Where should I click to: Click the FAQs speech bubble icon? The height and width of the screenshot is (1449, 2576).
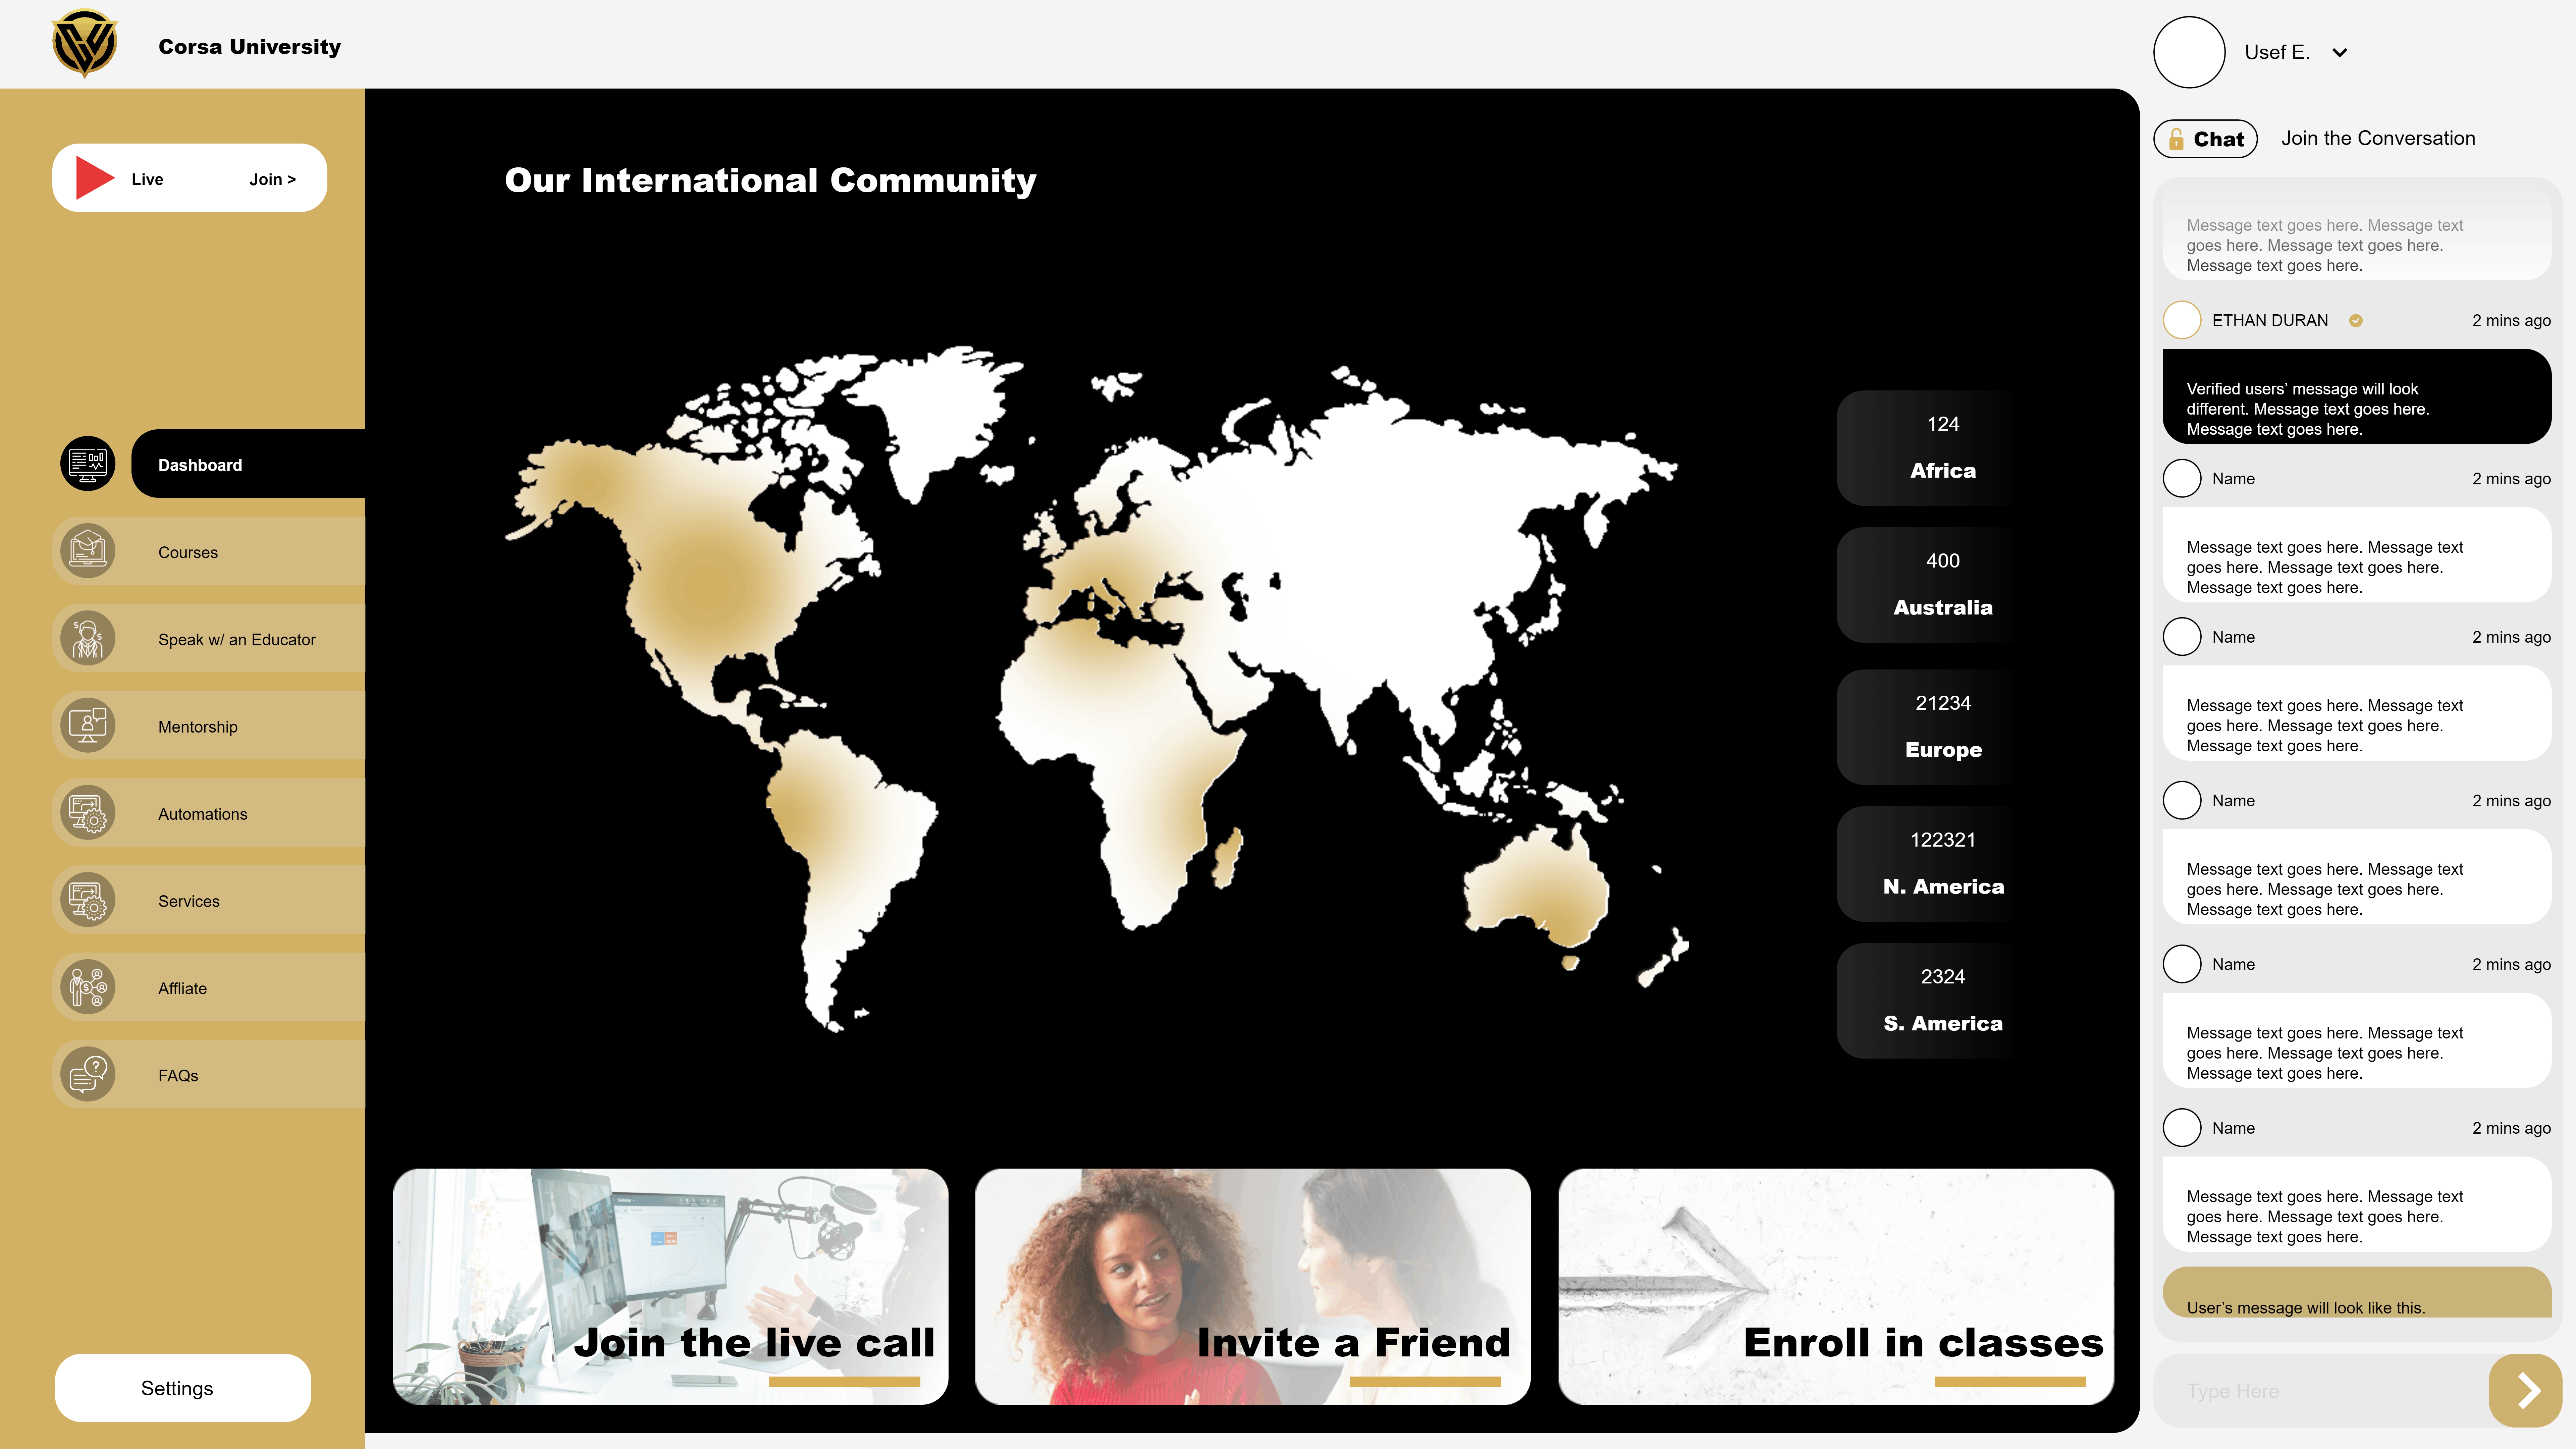[x=88, y=1074]
